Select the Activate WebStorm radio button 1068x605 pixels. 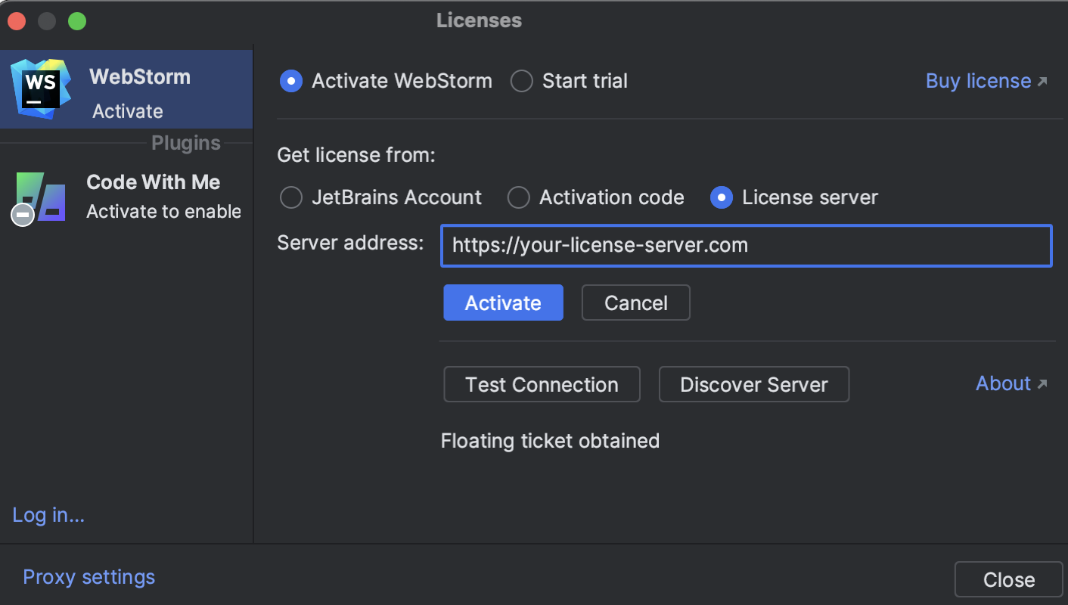[x=291, y=81]
